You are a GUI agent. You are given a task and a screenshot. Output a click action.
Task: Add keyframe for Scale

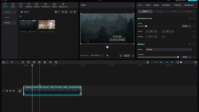194,26
